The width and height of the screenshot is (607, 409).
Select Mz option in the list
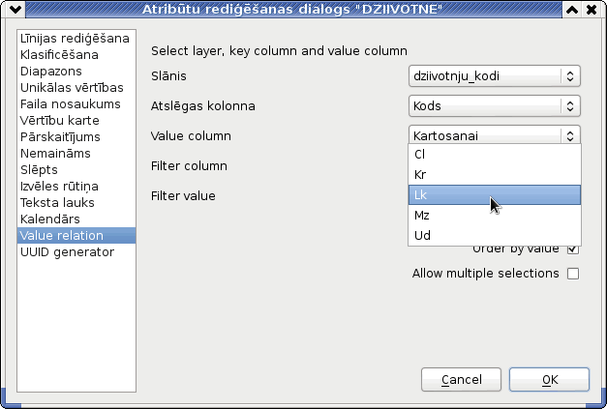pos(495,216)
